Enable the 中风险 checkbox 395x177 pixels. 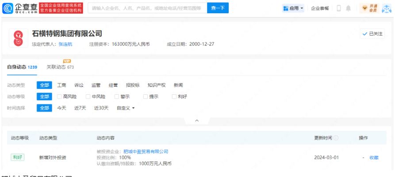coord(88,96)
